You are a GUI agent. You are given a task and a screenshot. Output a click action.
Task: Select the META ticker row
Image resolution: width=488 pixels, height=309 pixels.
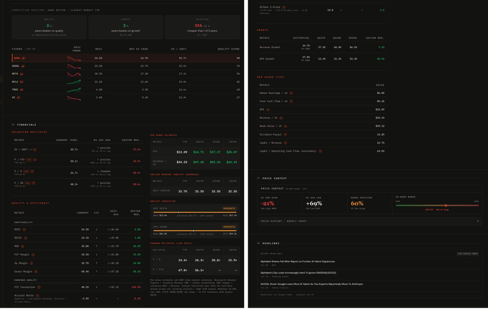(126, 74)
